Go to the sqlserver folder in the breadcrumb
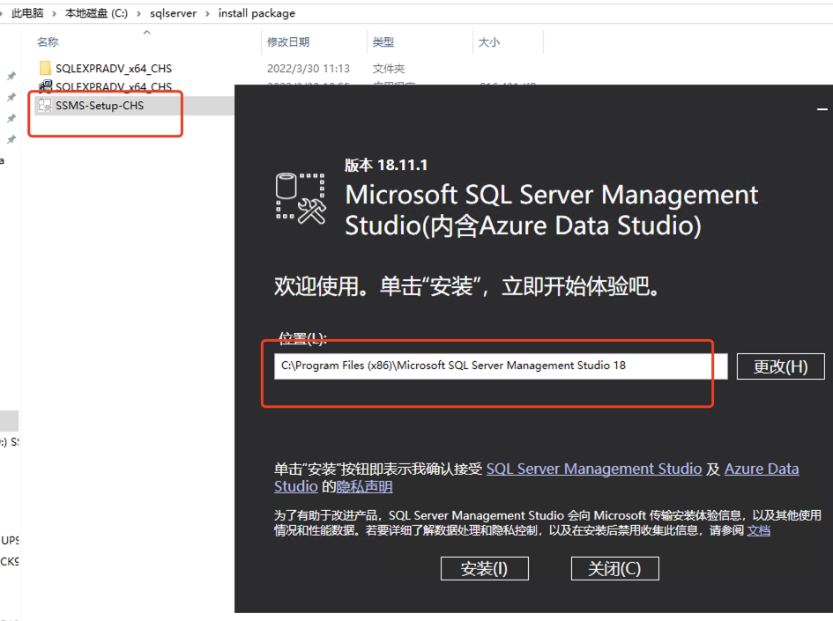Screen dimensions: 833x621 173,13
